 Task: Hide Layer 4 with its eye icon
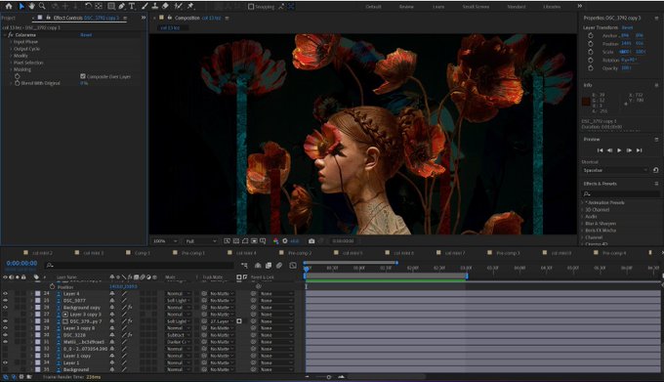5,293
